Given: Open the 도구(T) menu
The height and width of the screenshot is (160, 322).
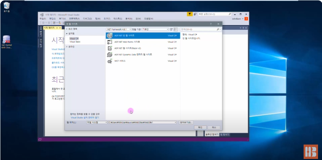Looking at the screenshot, I should [107, 19].
